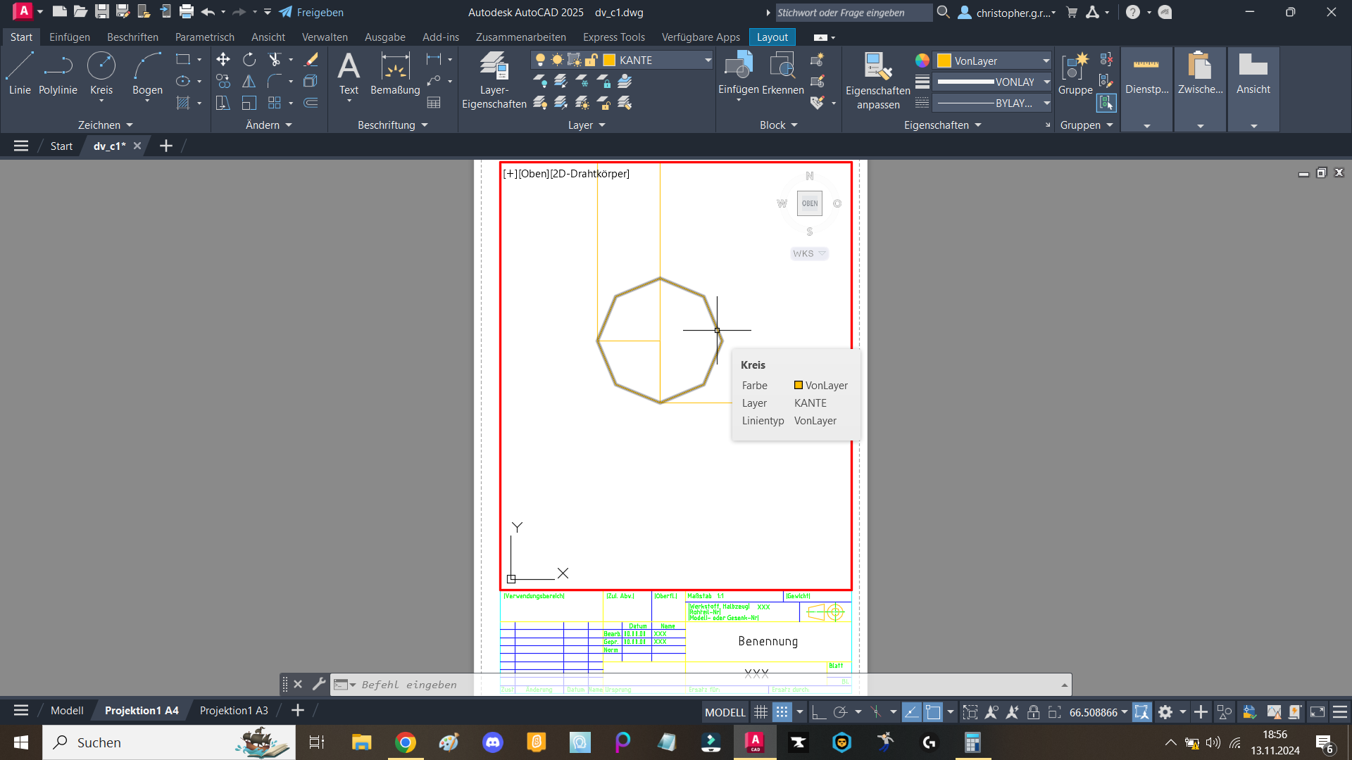Open the viewport scale 66.508866 dropdown
The image size is (1352, 760).
click(1098, 712)
